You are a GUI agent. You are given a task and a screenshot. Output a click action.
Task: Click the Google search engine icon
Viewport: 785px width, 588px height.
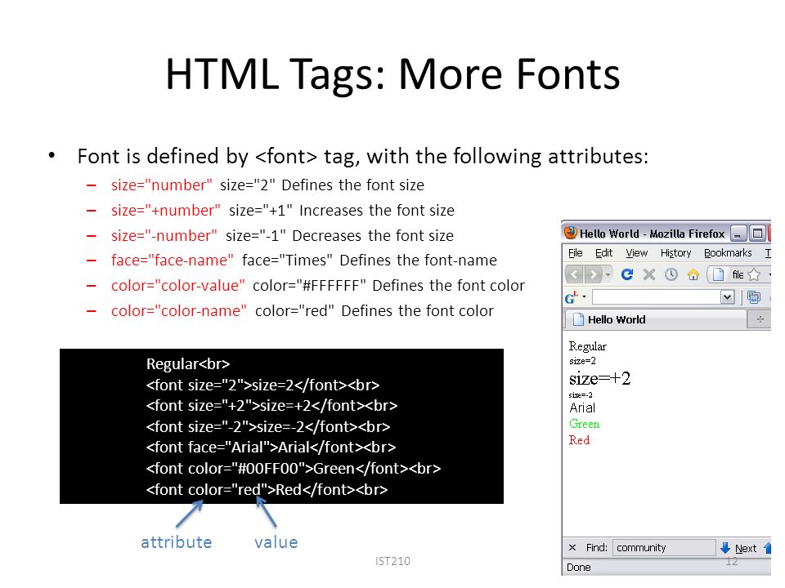[x=572, y=297]
